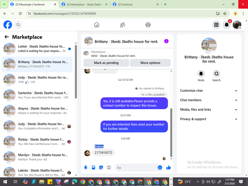Open the Rickey conversation
Image resolution: width=248 pixels, height=186 pixels.
pos(37,142)
